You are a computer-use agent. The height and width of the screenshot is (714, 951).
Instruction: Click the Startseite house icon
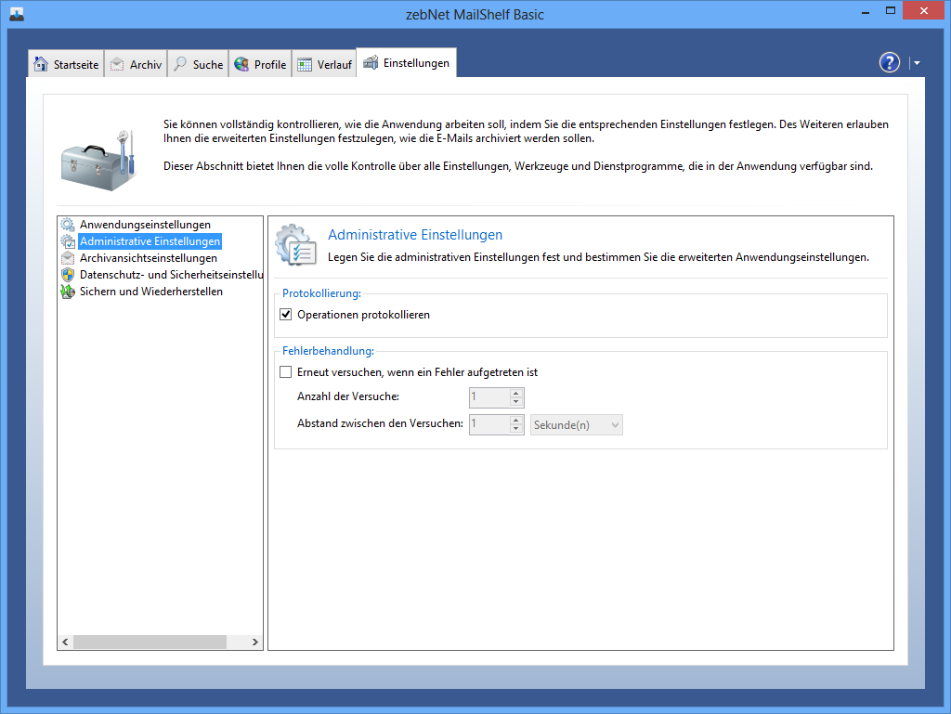(41, 64)
